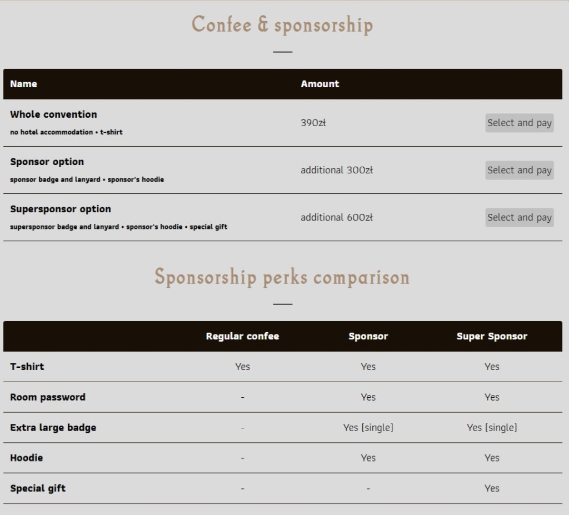Click the Regular confee column header

point(242,336)
